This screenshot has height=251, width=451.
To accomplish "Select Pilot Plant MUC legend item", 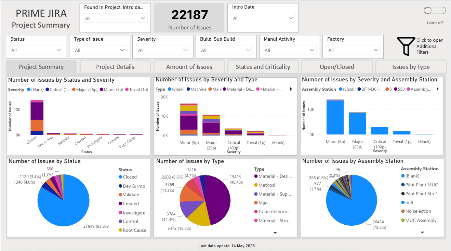I will click(x=419, y=185).
